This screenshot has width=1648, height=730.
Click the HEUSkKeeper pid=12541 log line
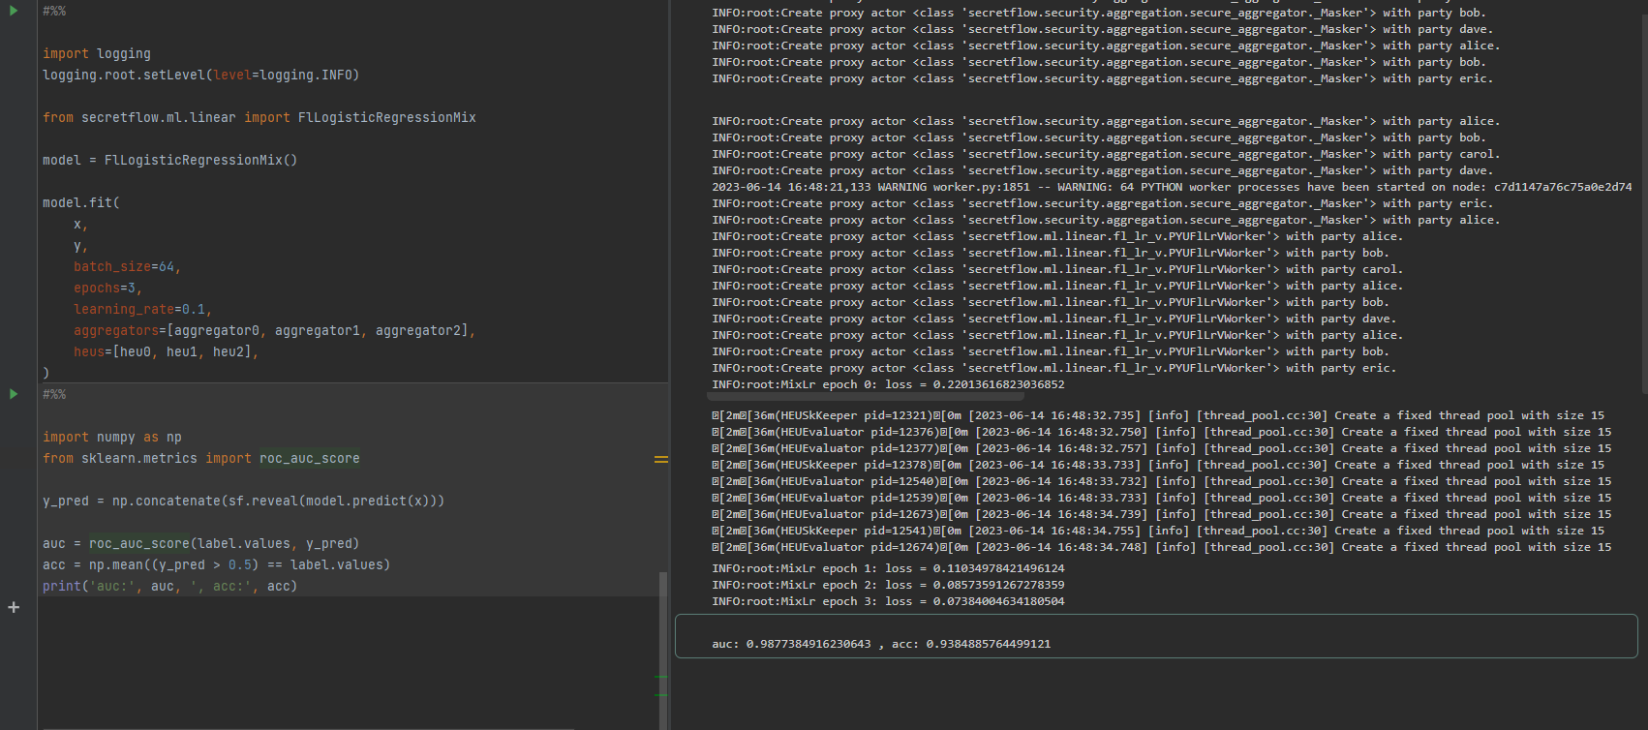[1158, 531]
